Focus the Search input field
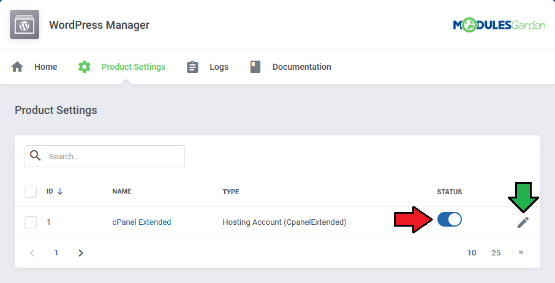This screenshot has height=283, width=555. [105, 156]
